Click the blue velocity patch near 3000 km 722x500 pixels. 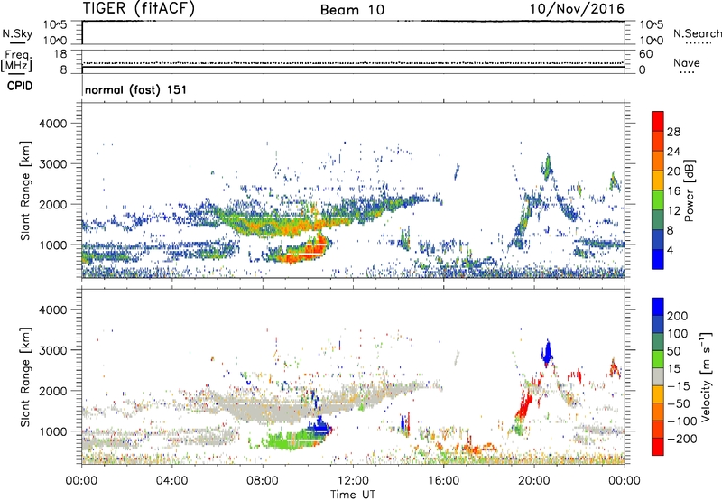547,353
